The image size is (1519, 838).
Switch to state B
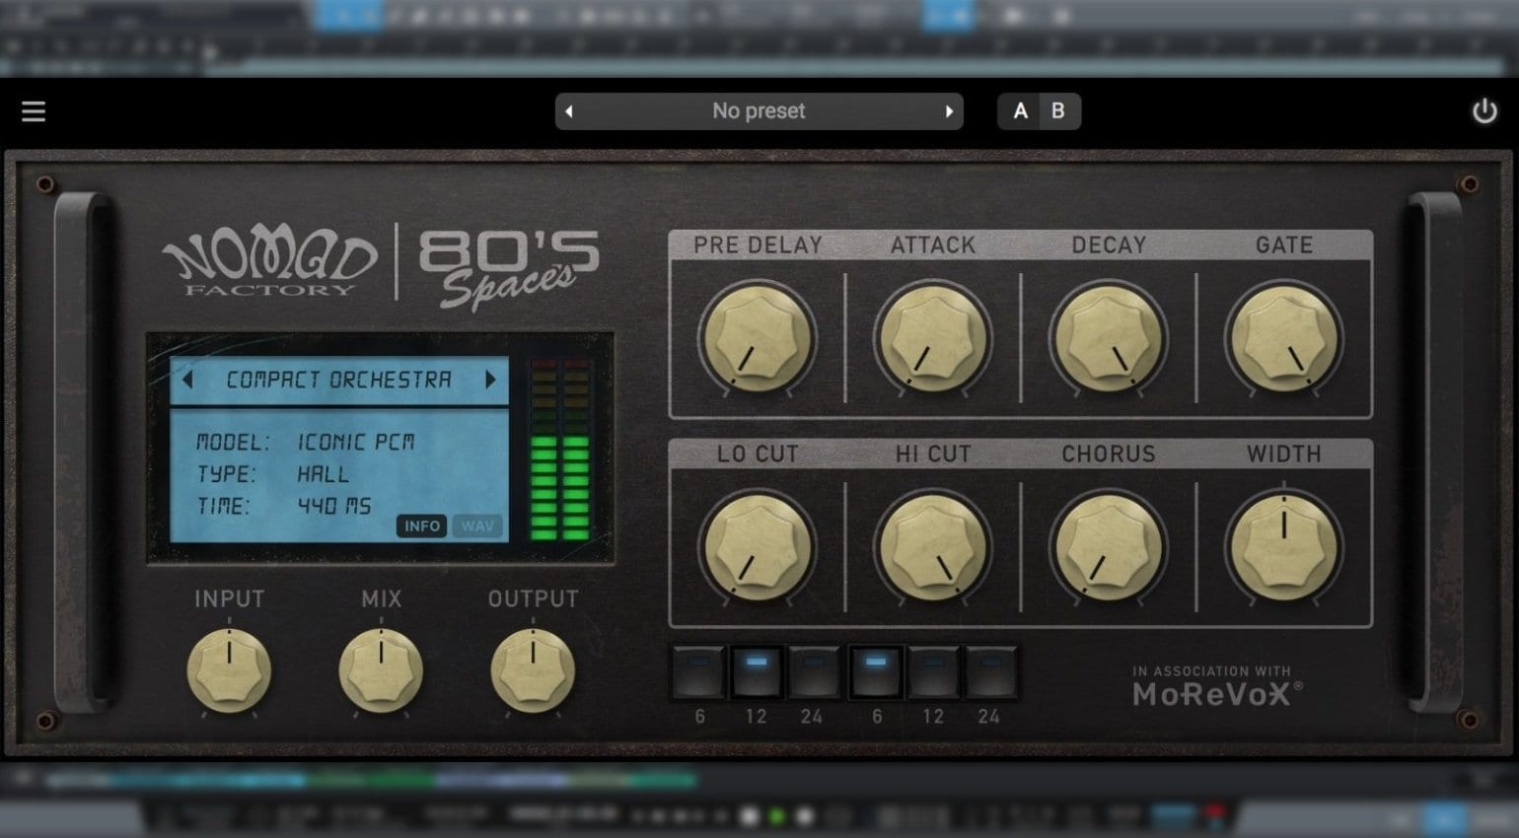click(1057, 111)
